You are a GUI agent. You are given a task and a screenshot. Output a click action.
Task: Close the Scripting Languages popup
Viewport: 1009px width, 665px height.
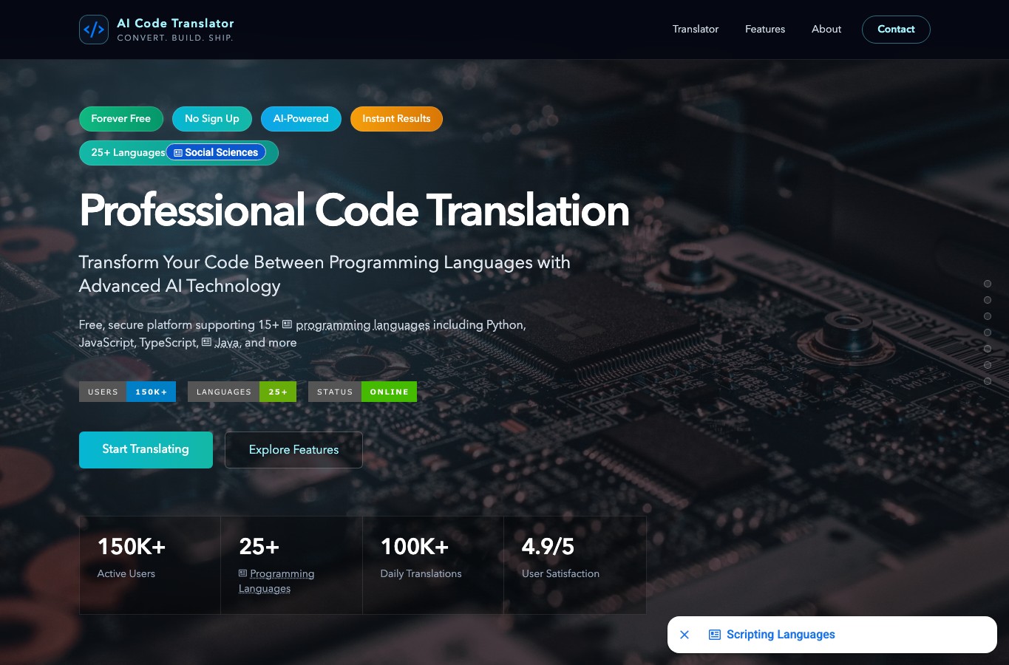pyautogui.click(x=684, y=635)
